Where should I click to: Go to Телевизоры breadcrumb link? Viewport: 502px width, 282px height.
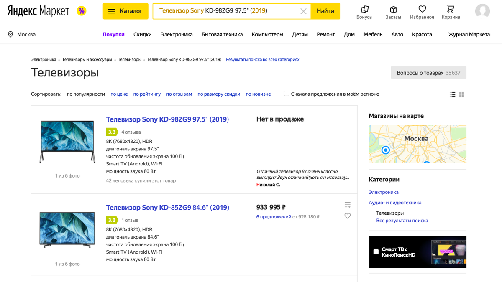[x=130, y=60]
